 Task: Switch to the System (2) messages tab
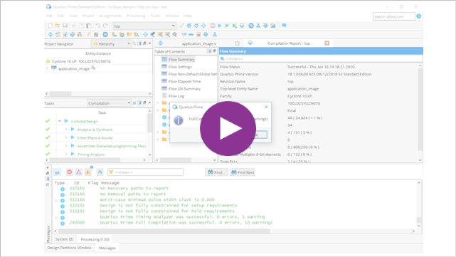click(64, 239)
